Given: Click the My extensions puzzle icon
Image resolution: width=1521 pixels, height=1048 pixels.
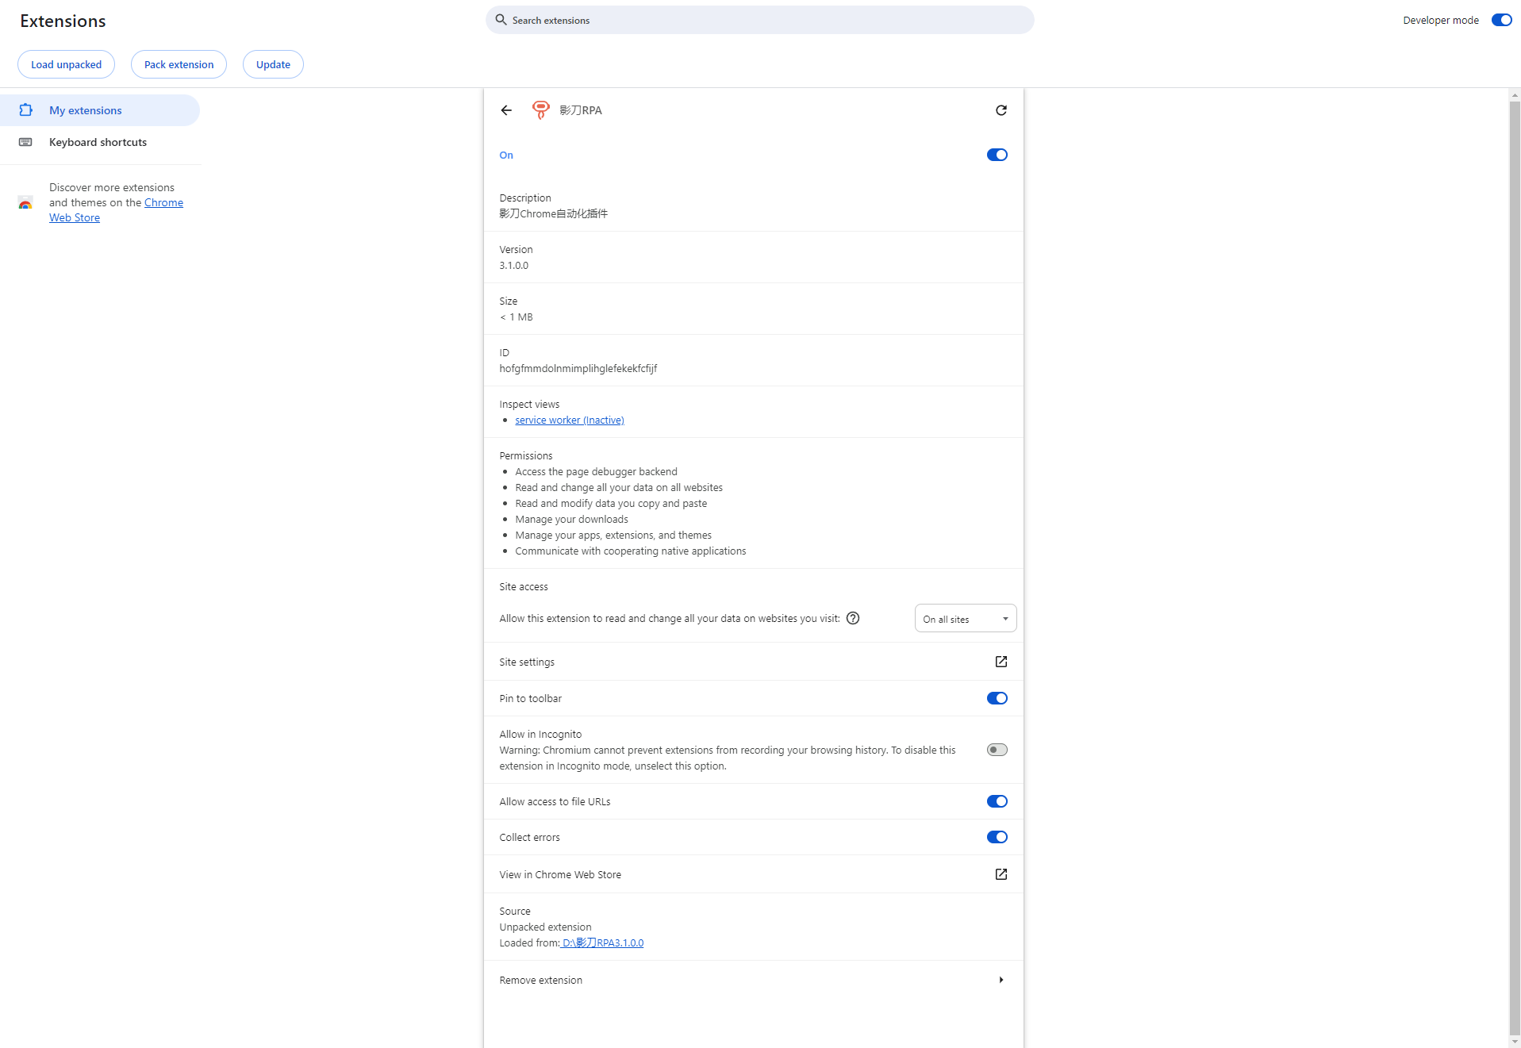Looking at the screenshot, I should (x=26, y=110).
